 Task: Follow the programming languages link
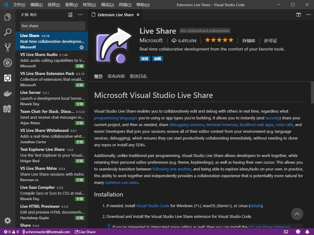coord(116,118)
